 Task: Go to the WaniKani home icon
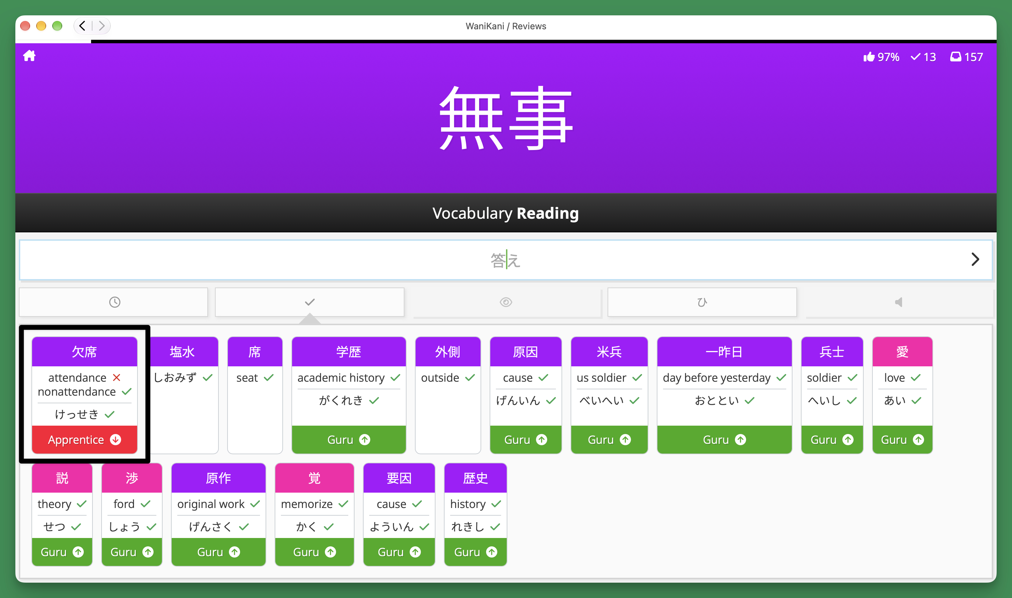(29, 55)
